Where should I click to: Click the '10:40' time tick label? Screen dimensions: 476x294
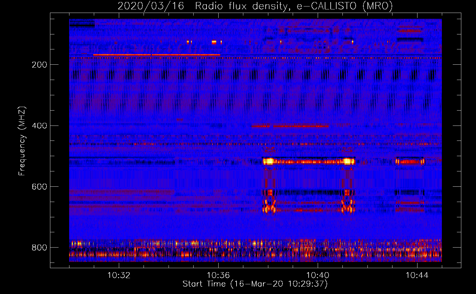(318, 275)
